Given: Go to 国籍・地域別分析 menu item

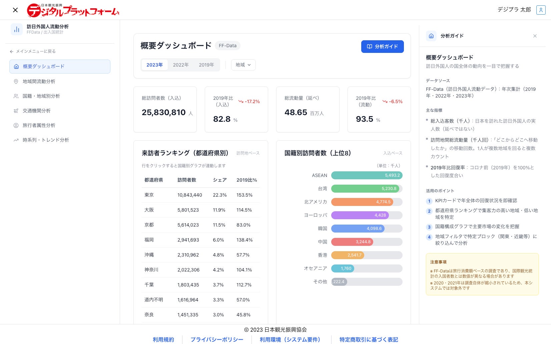Looking at the screenshot, I should pos(60,96).
